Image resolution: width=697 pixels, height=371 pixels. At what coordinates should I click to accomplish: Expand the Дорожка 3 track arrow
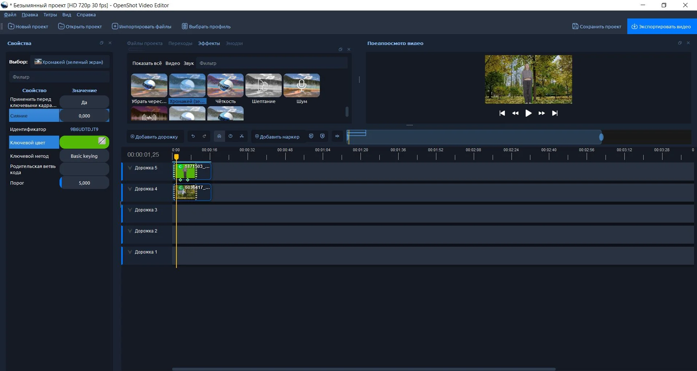tap(130, 210)
